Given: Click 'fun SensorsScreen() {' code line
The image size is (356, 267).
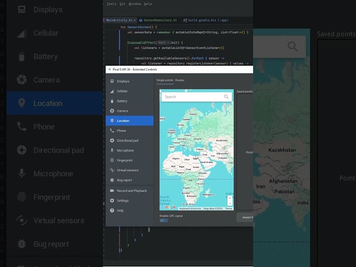Looking at the screenshot, I should (139, 27).
